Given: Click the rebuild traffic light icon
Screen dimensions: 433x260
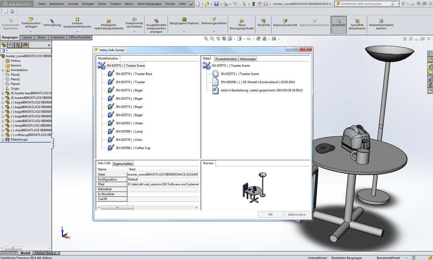Looking at the screenshot, I should 253,4.
